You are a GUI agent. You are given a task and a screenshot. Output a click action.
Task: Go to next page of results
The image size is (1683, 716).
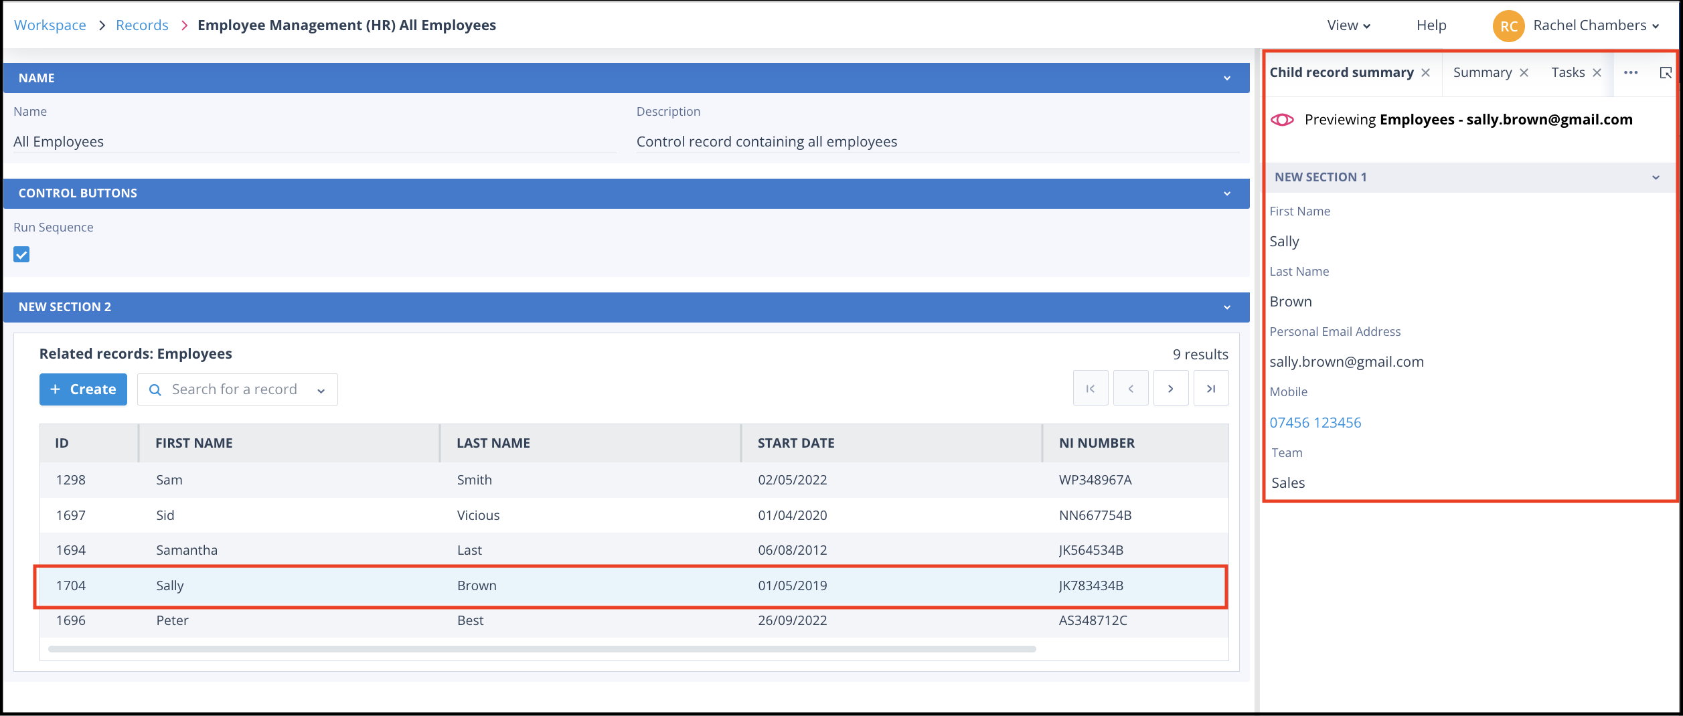click(1171, 389)
